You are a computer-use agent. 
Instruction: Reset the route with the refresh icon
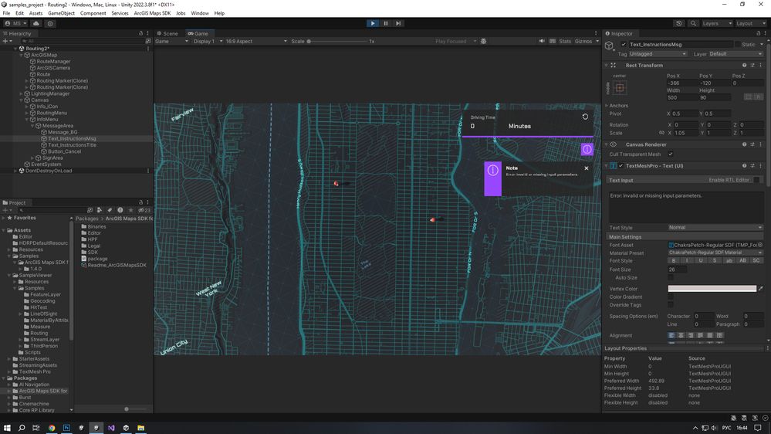[585, 117]
